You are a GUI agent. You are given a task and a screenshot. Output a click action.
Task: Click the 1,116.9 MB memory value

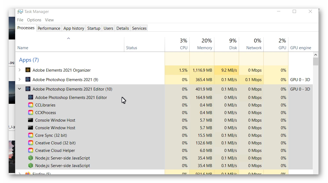tap(202, 70)
